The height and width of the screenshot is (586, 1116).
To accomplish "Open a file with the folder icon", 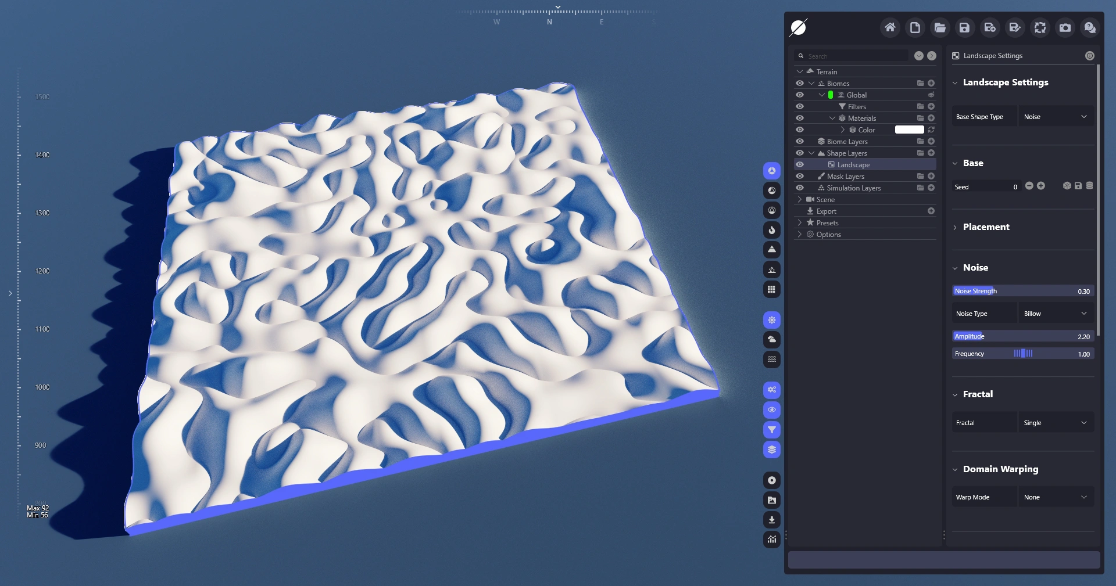I will point(940,27).
